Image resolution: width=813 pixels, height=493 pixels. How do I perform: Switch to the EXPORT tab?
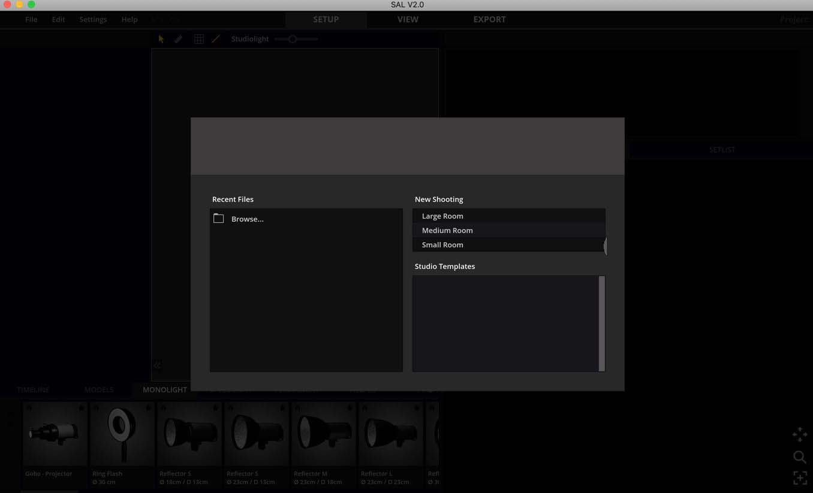(x=489, y=19)
